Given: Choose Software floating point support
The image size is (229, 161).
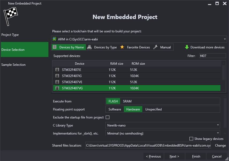Looking at the screenshot, I should click(115, 109).
